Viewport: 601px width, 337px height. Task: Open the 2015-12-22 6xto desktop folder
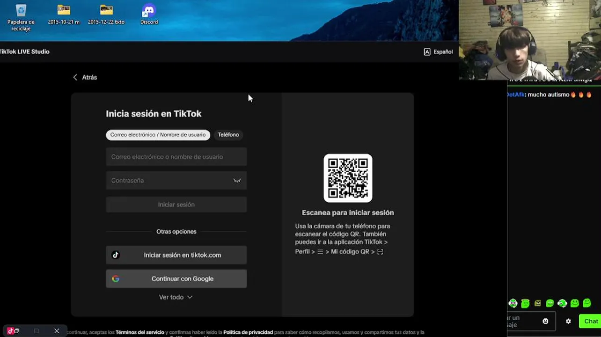[x=106, y=15]
